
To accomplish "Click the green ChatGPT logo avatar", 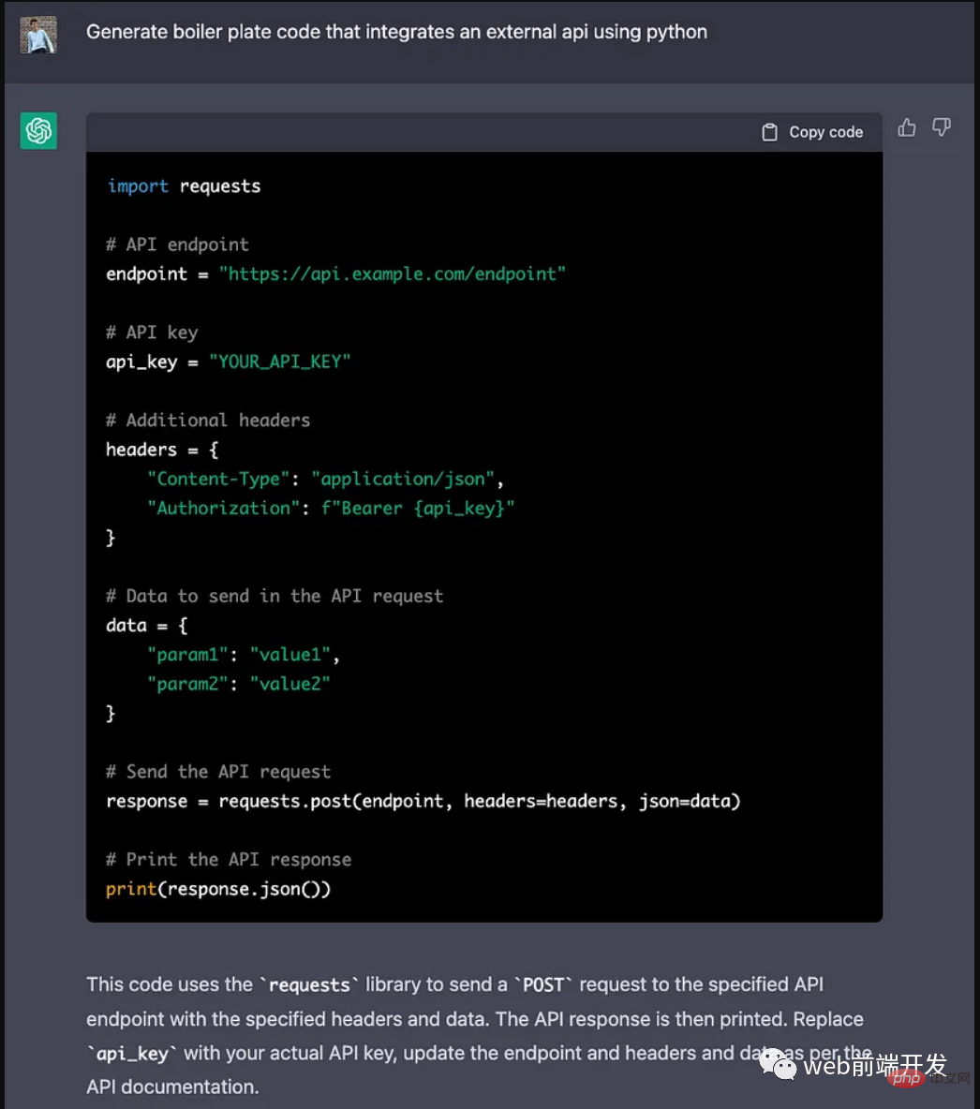I will click(38, 131).
